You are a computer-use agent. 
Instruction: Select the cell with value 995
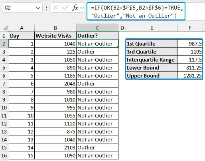click(55, 107)
